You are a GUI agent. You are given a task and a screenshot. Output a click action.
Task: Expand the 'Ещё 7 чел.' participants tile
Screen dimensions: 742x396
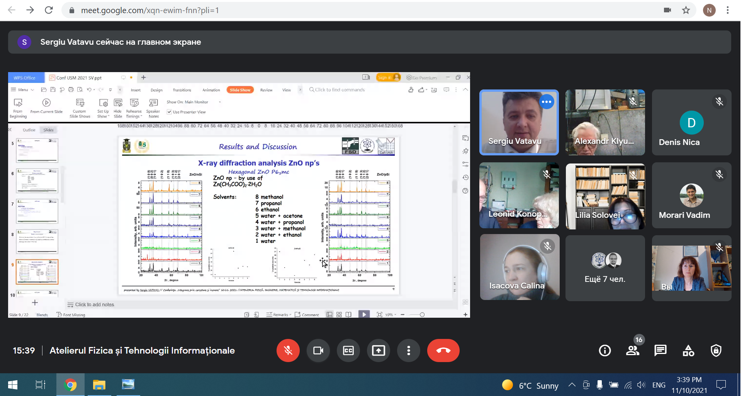[605, 268]
